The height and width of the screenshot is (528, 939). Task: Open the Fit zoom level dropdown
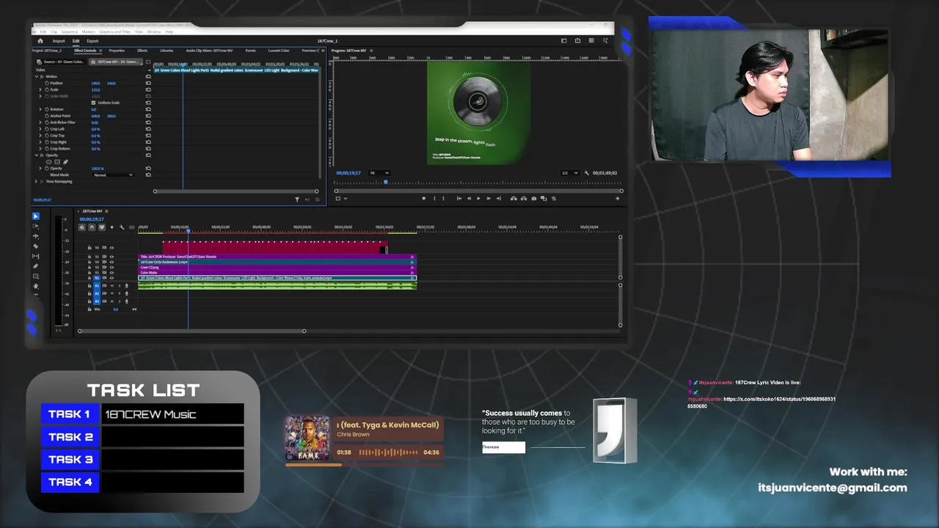pos(379,173)
